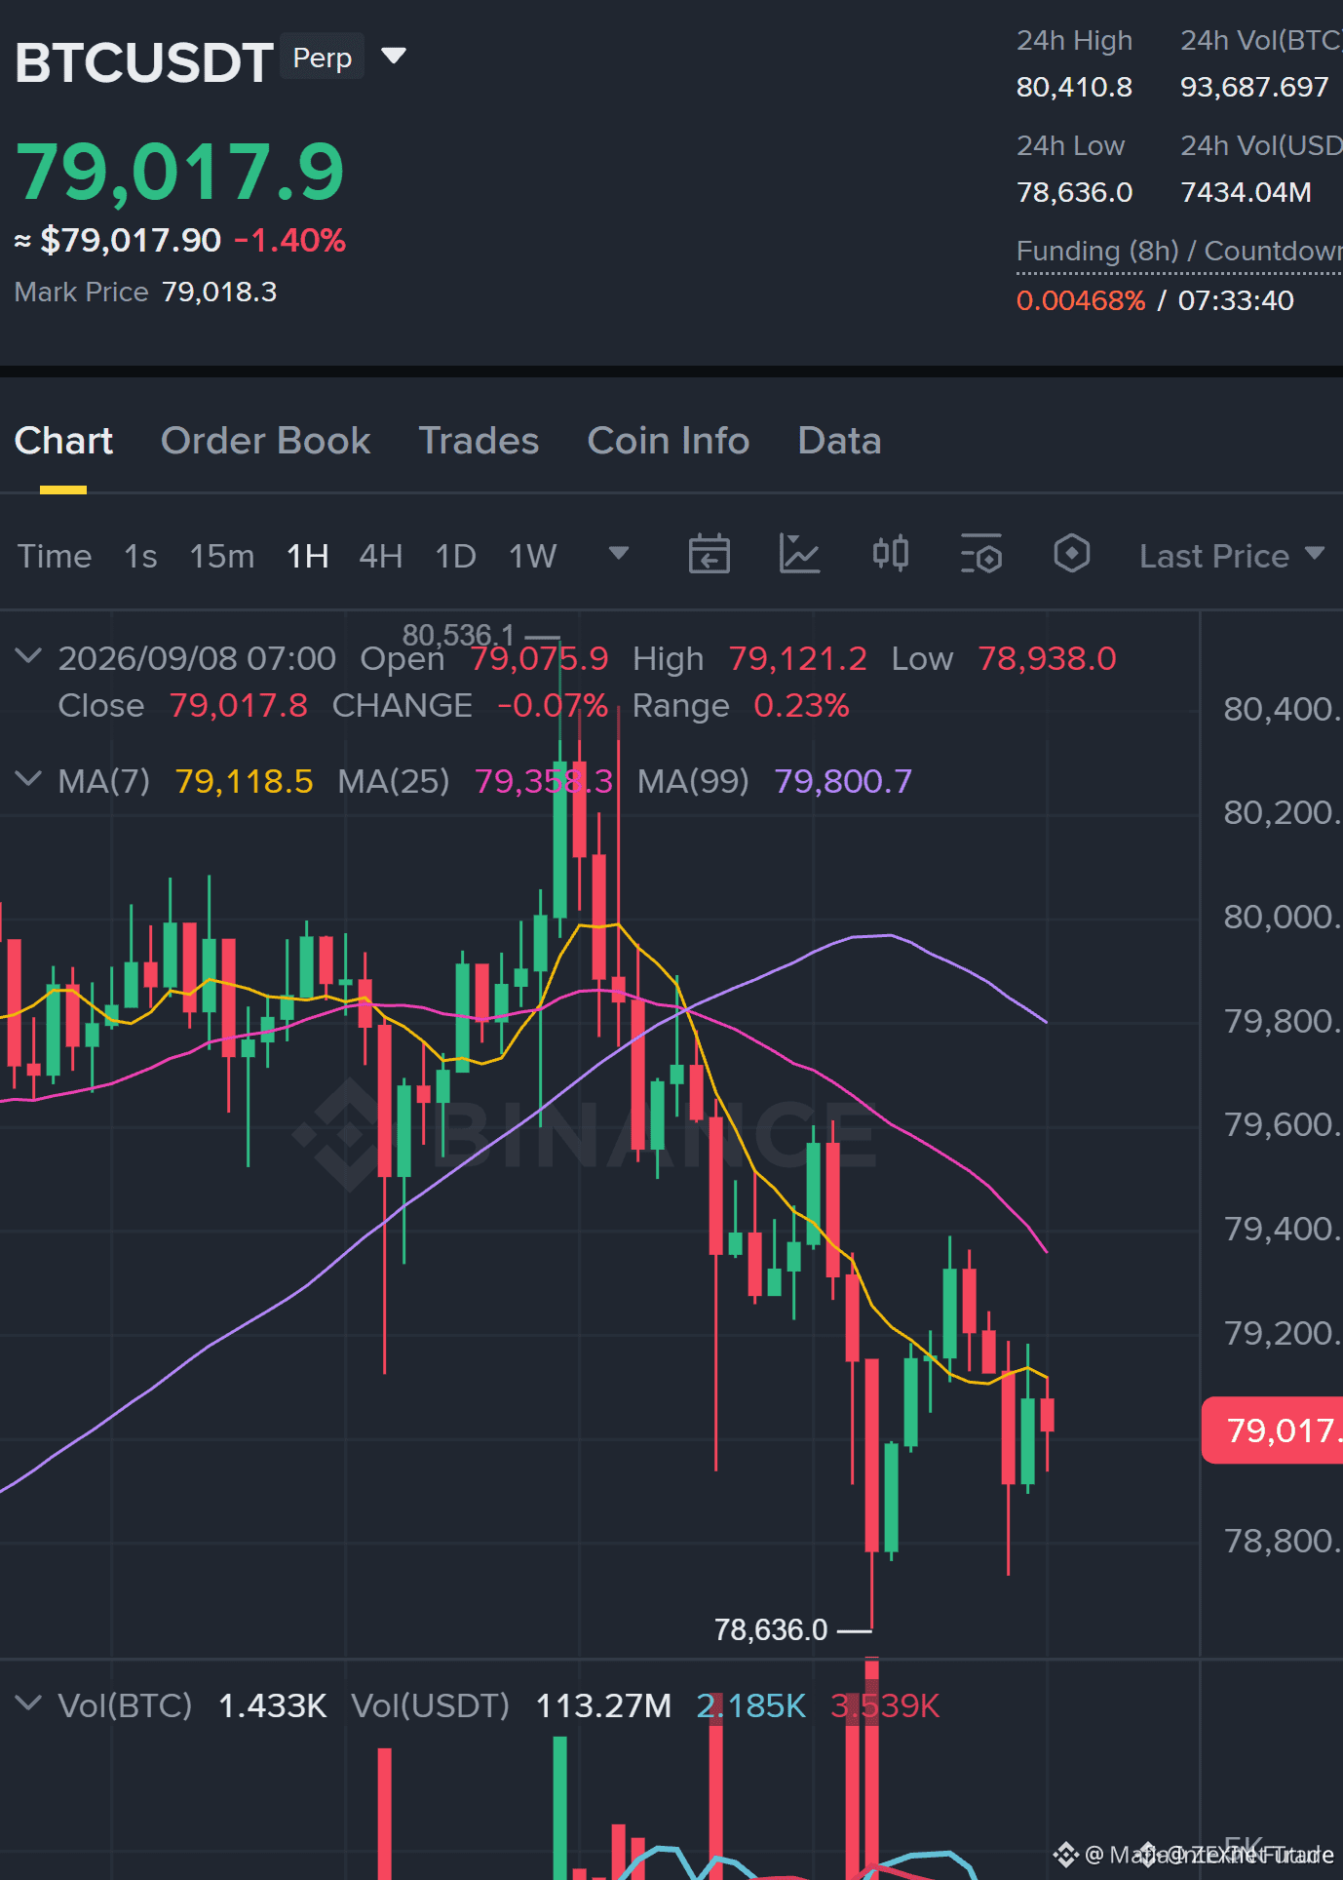Open the technical indicators line-chart icon

click(799, 555)
